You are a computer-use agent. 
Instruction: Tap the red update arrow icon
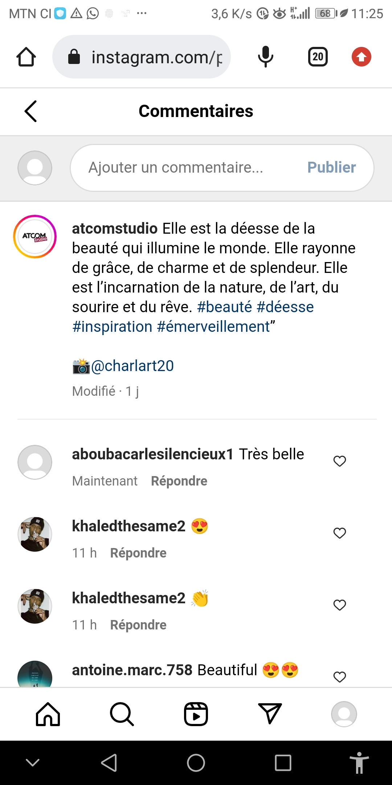coord(361,57)
